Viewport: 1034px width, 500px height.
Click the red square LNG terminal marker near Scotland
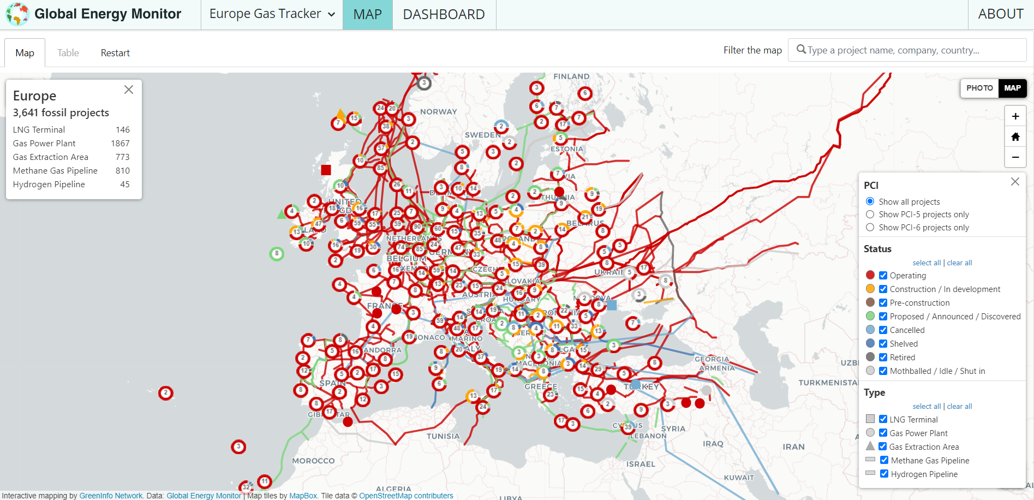click(x=326, y=170)
